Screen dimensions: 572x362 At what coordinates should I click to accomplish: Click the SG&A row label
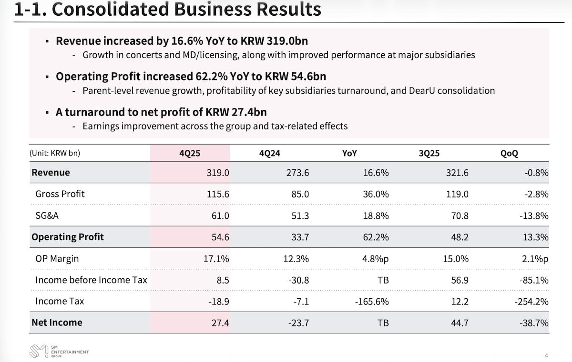click(x=47, y=215)
